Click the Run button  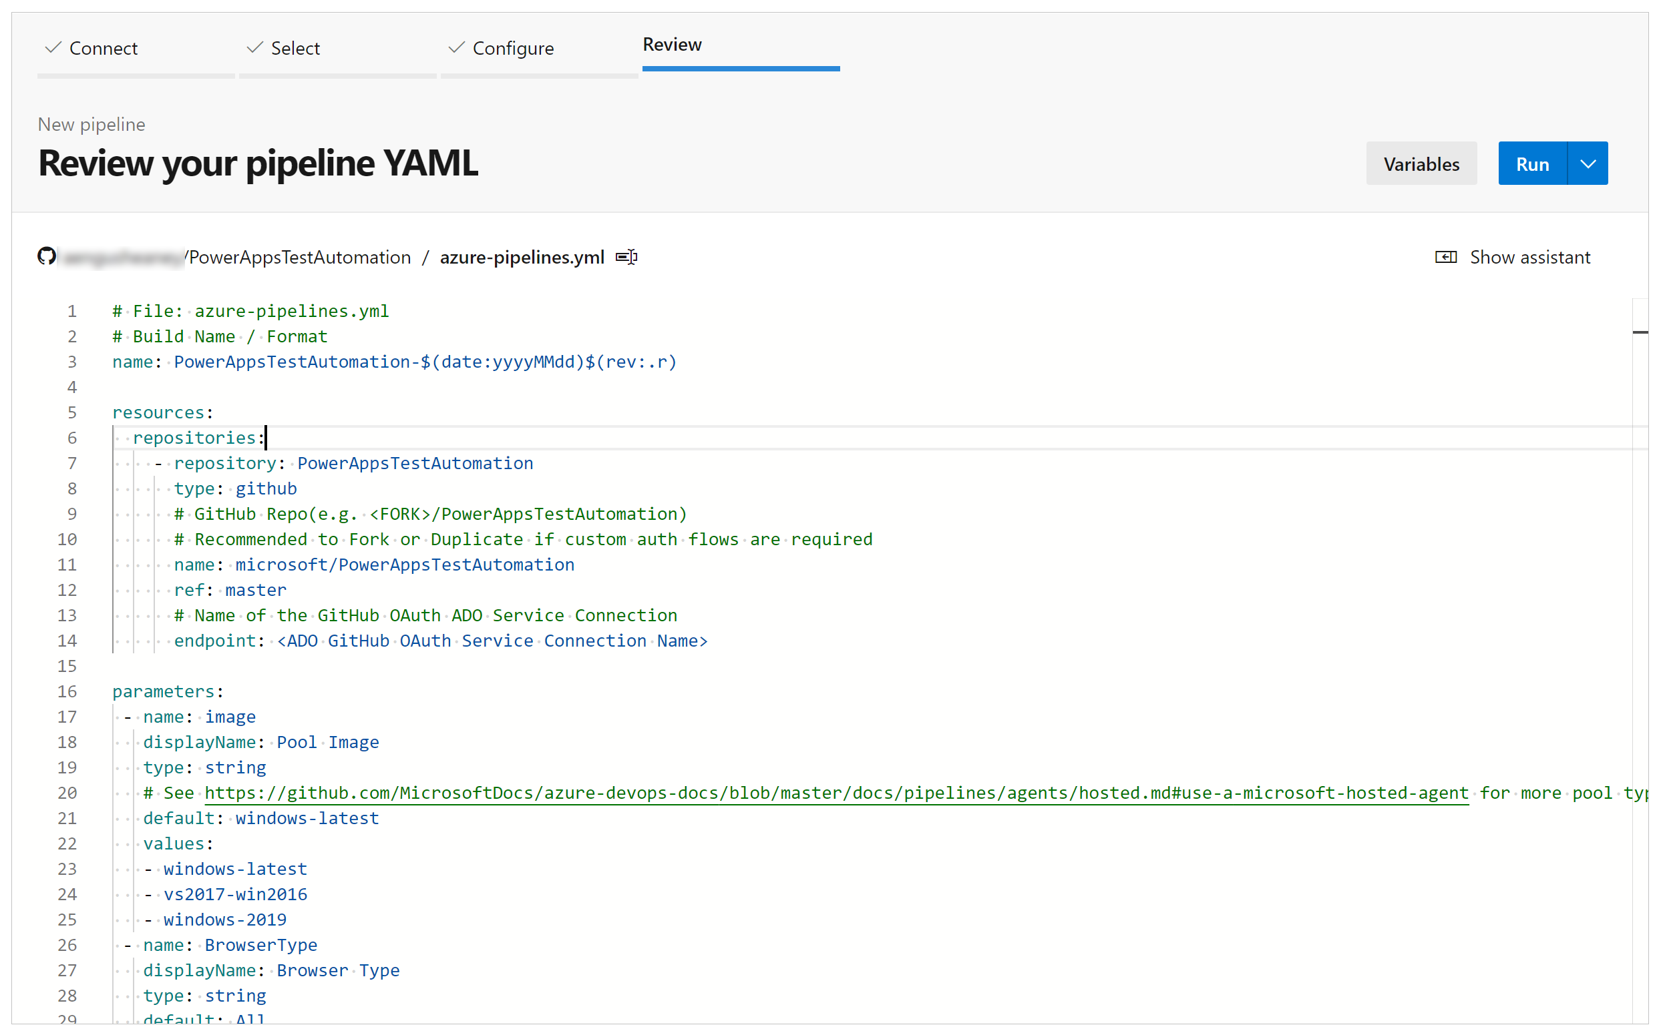(1531, 163)
